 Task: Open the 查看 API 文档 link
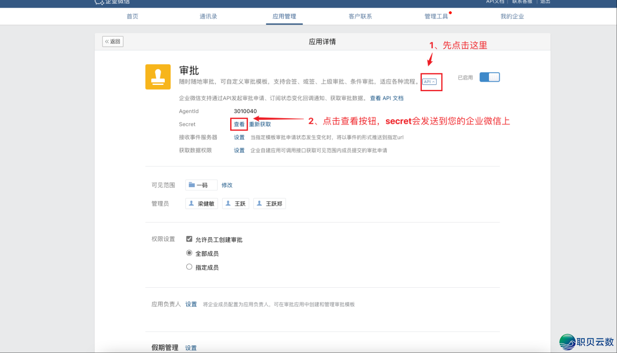coord(386,98)
